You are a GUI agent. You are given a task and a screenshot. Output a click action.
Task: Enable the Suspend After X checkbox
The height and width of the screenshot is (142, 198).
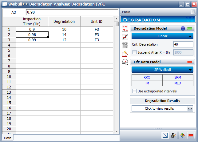(x=134, y=52)
